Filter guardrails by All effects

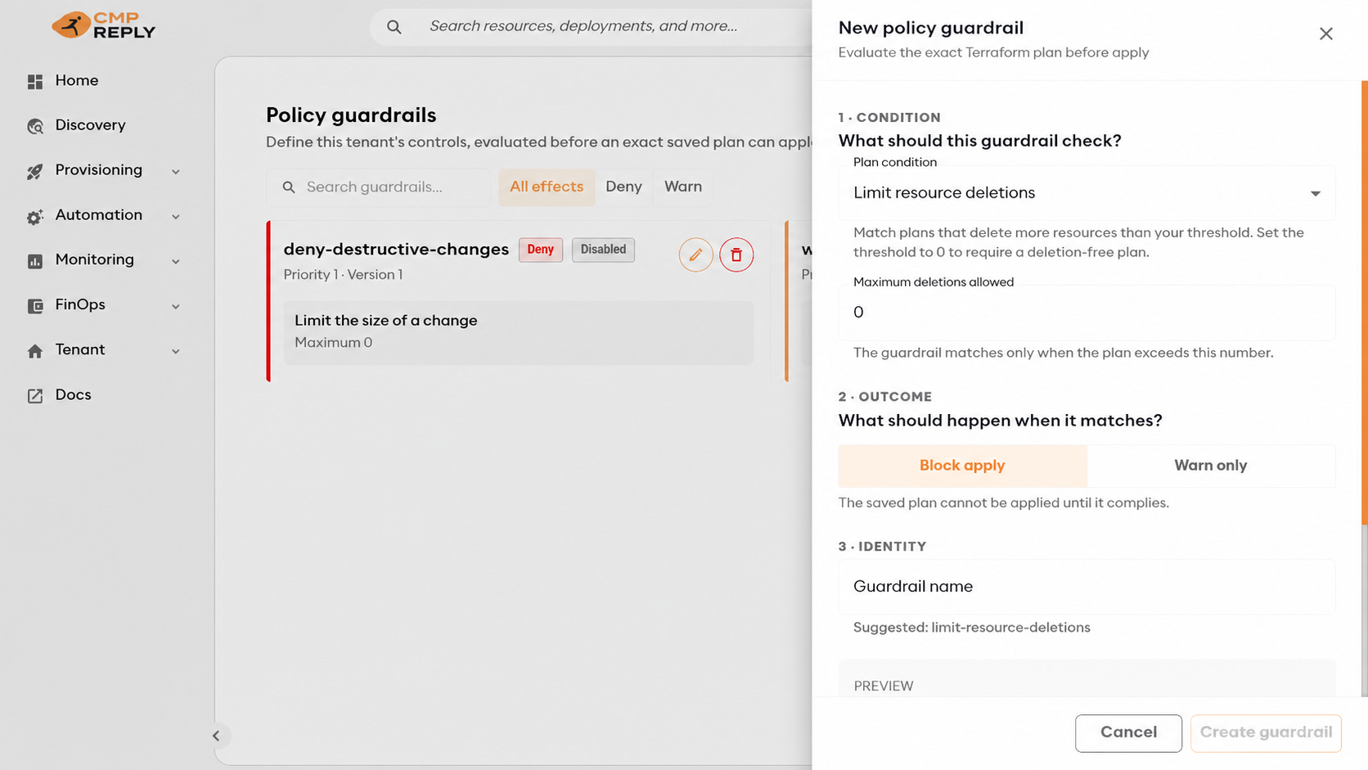click(x=547, y=187)
